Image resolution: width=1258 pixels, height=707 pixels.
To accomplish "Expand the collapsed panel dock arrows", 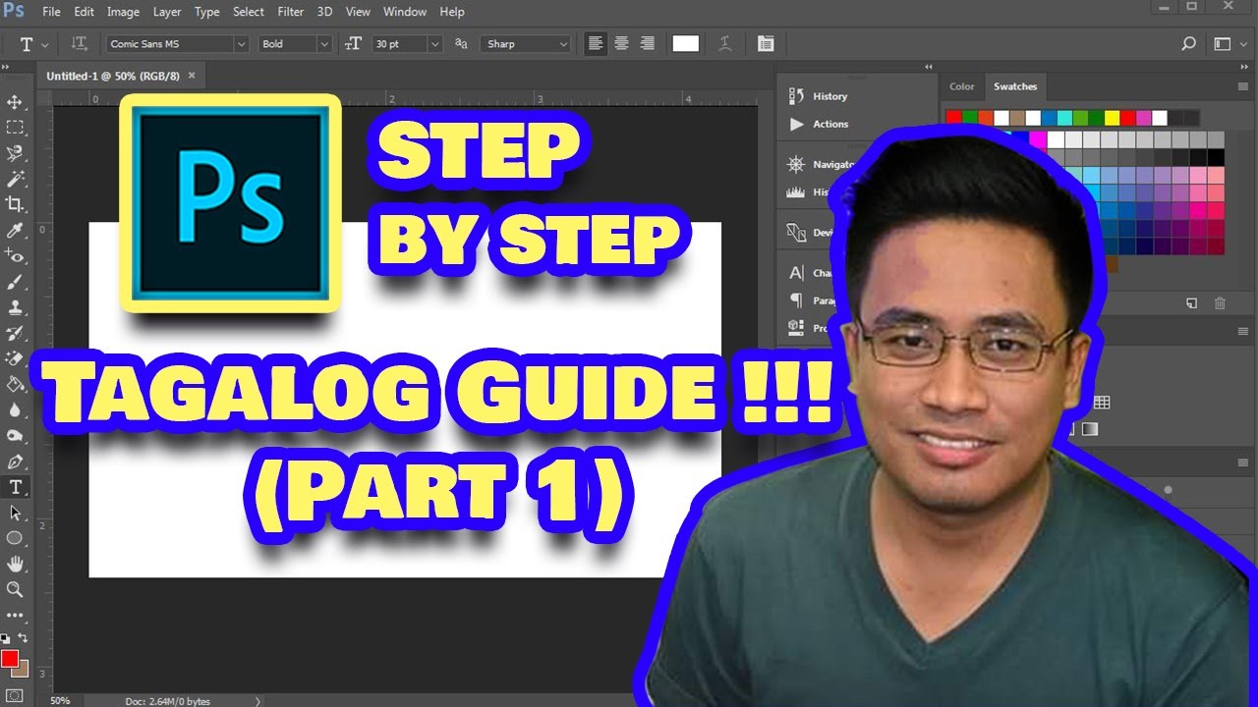I will pyautogui.click(x=928, y=67).
